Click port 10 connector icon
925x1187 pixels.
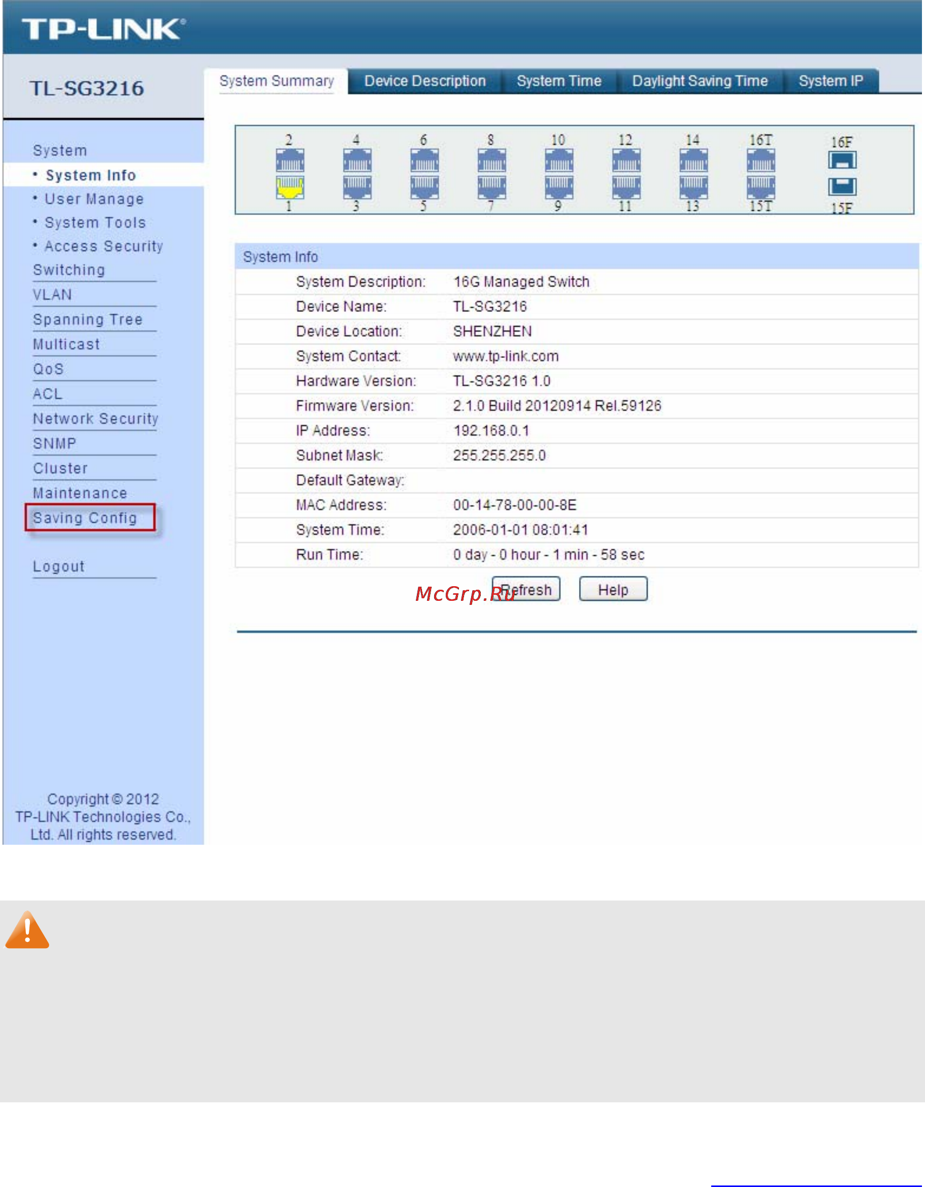tap(559, 160)
